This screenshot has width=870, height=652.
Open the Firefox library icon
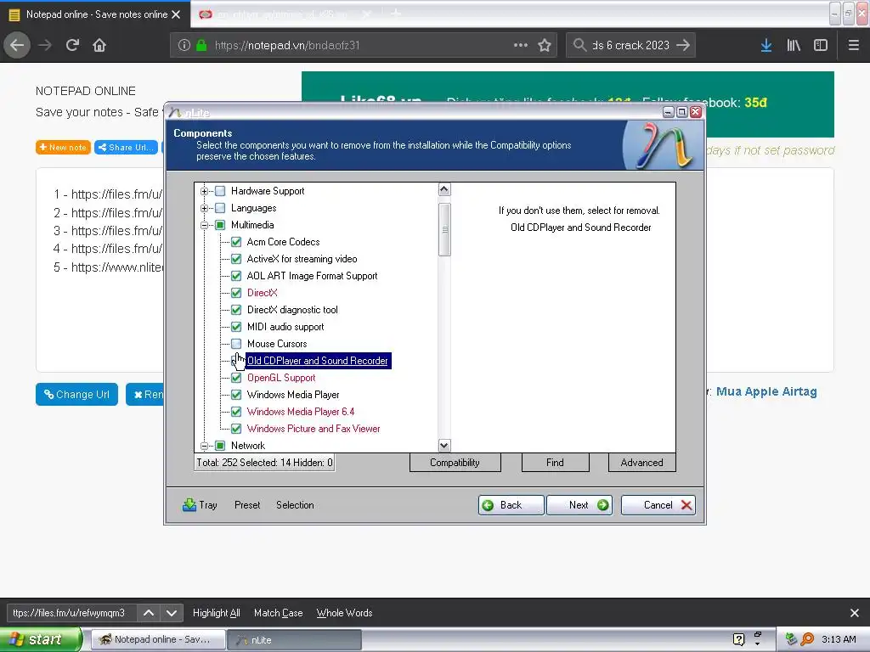click(x=794, y=45)
